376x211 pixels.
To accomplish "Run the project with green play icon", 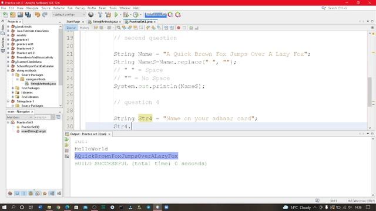I will pyautogui.click(x=116, y=15).
